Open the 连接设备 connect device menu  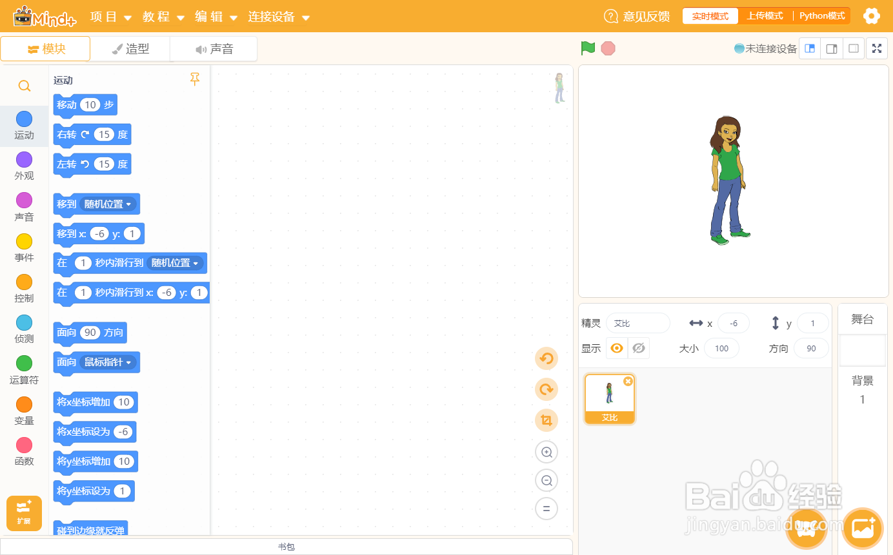(279, 17)
